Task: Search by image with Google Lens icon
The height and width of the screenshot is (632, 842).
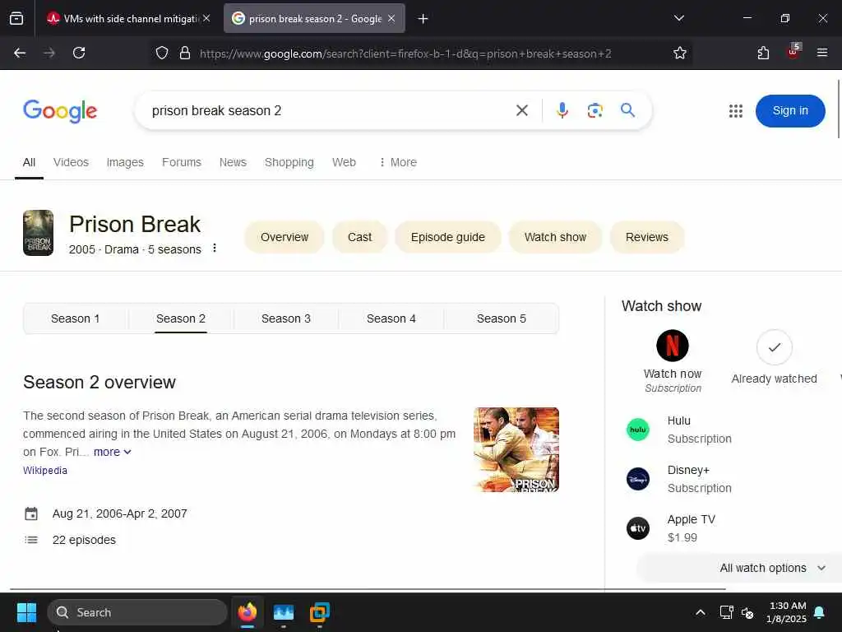Action: tap(595, 111)
